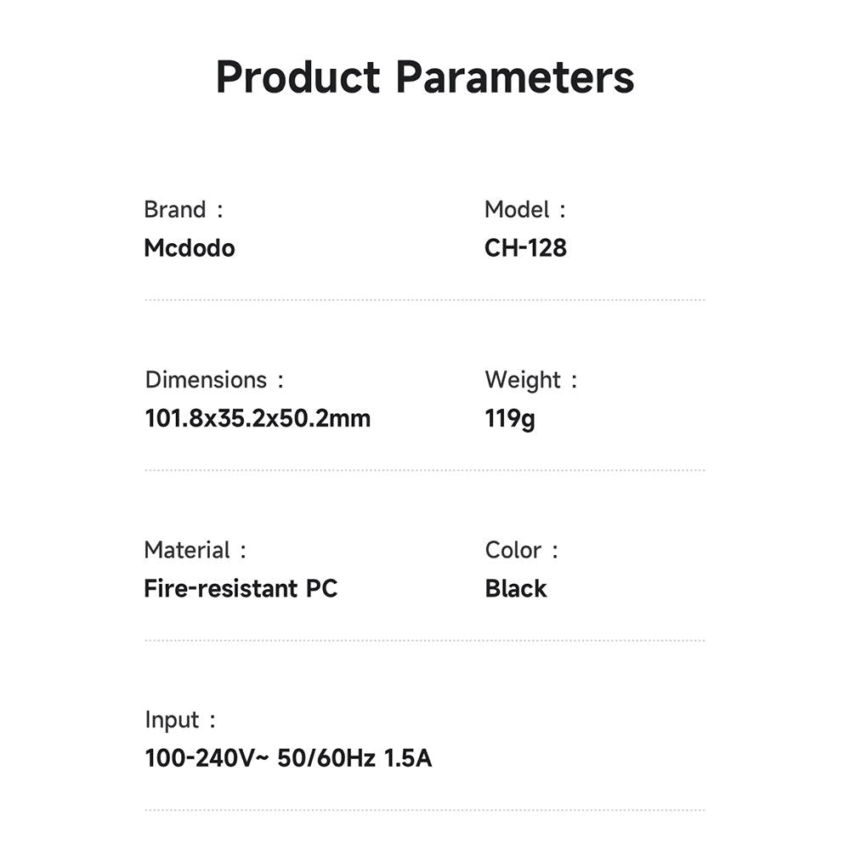Click the dotted divider below Mcdodo
The width and height of the screenshot is (850, 850).
pyautogui.click(x=425, y=300)
